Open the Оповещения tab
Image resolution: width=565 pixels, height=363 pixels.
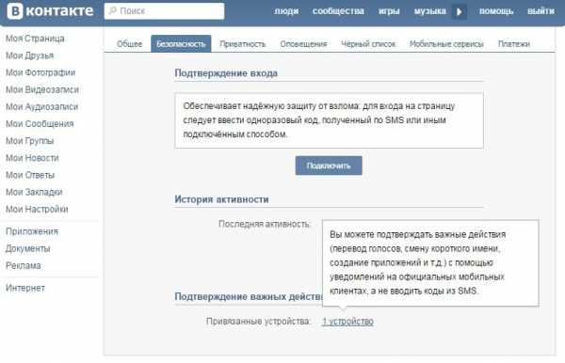303,44
